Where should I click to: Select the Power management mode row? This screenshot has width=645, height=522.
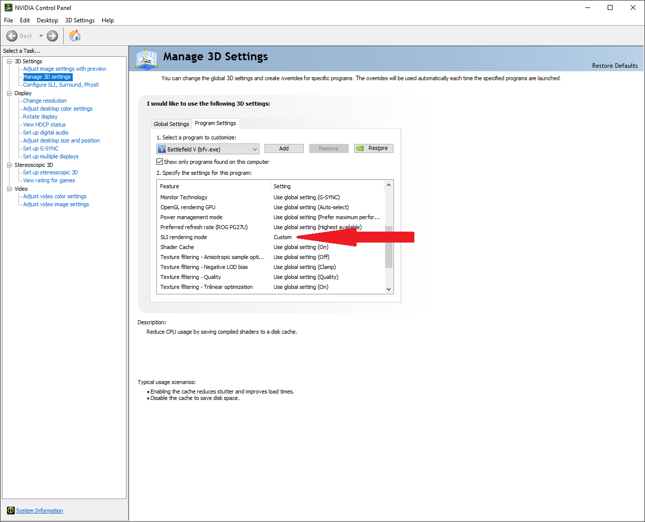(x=270, y=217)
